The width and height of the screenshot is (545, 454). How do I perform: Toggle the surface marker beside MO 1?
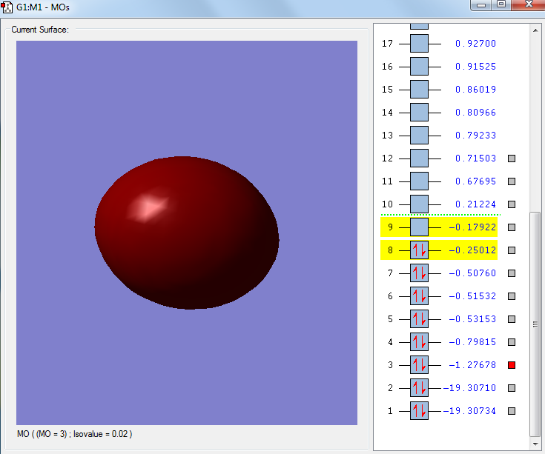point(512,411)
